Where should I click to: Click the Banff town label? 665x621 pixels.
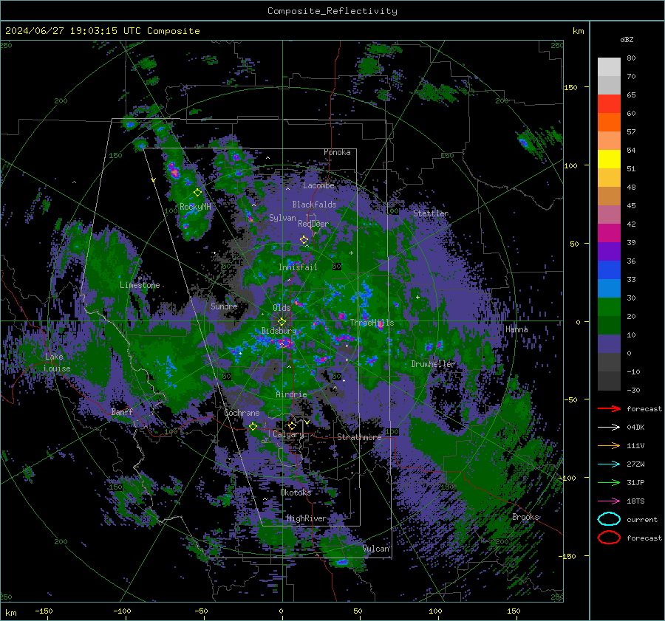(x=122, y=412)
